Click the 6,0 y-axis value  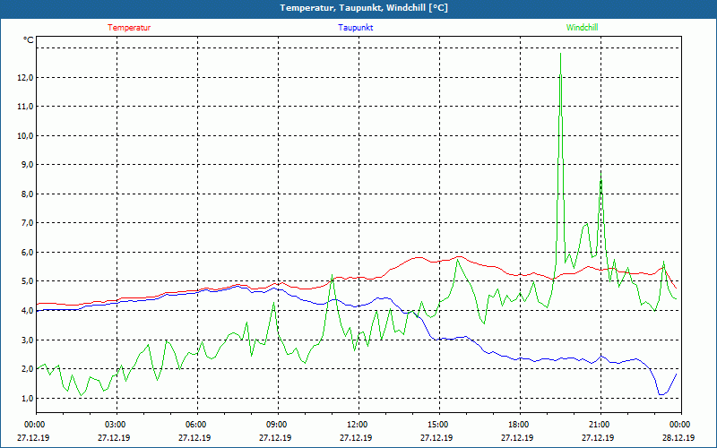point(27,253)
